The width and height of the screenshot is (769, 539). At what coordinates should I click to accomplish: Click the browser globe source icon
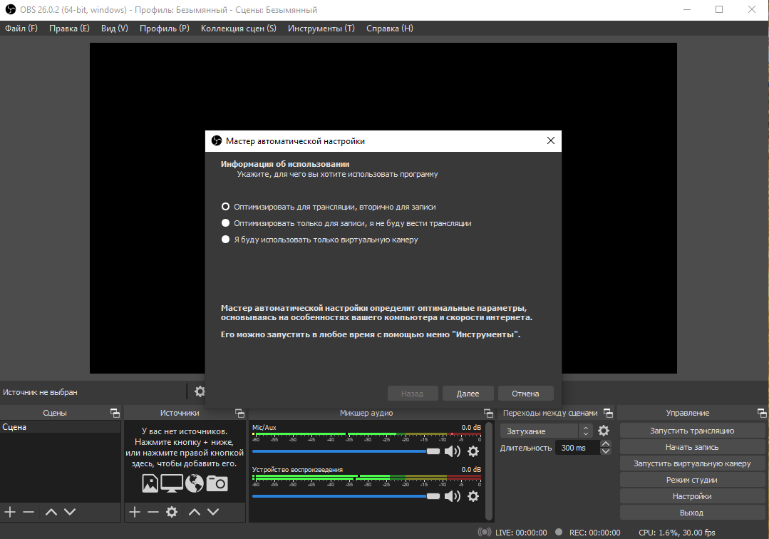click(x=195, y=483)
